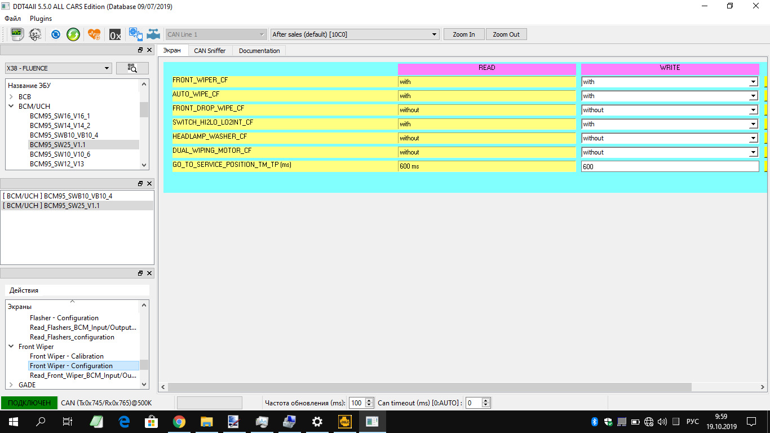The width and height of the screenshot is (770, 433).
Task: Open the notification center icon
Action: tap(751, 422)
